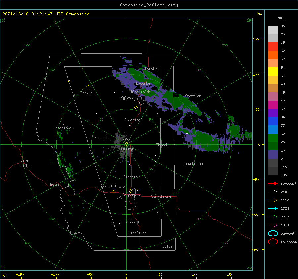Click the Olds label

pyautogui.click(x=126, y=138)
